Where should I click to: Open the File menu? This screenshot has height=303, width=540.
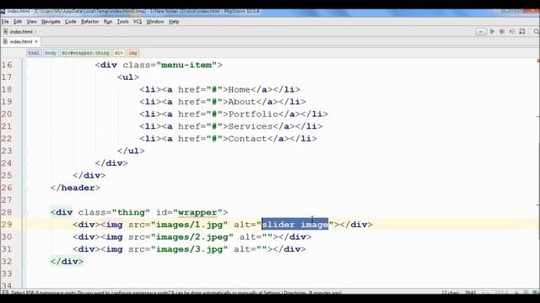pyautogui.click(x=5, y=22)
